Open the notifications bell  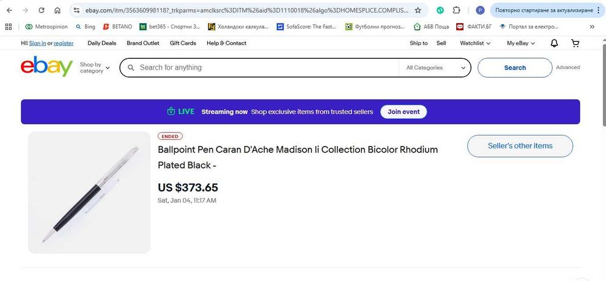[554, 43]
